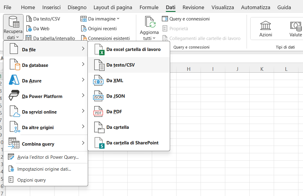
Task: Click the Da Web ribbon icon
Action: (29, 29)
